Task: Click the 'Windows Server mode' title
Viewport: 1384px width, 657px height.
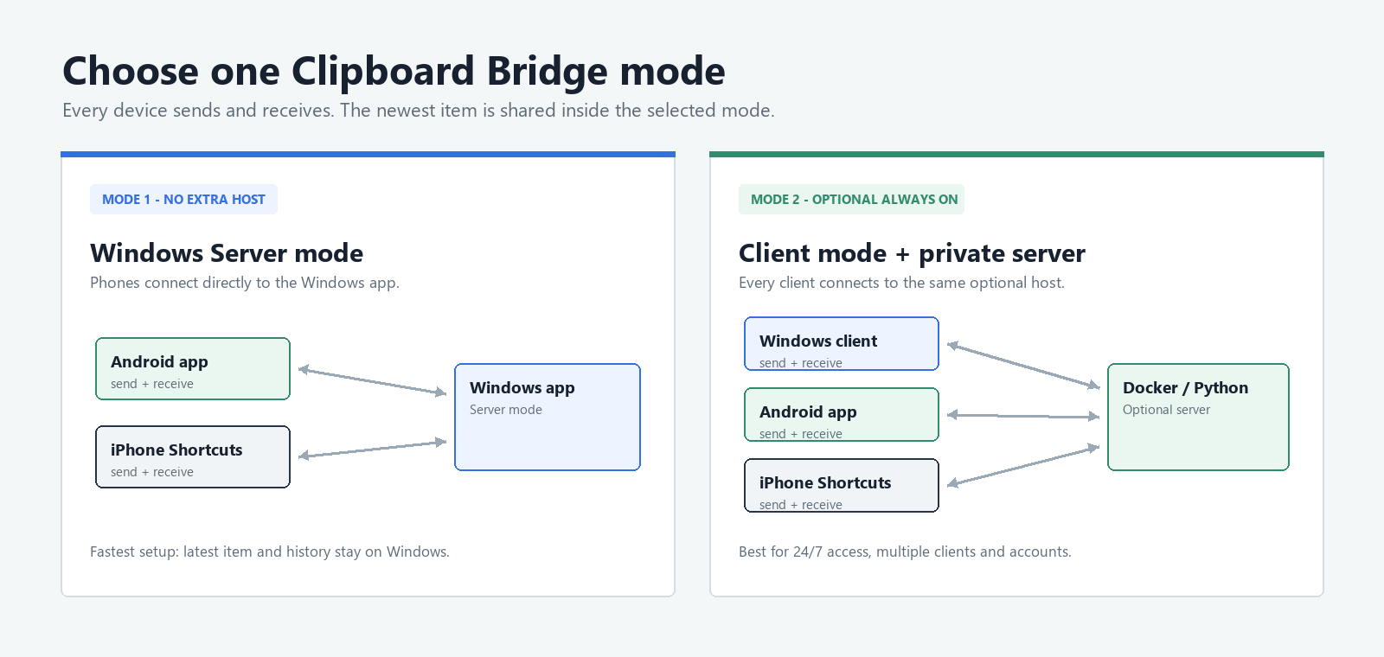Action: [227, 253]
